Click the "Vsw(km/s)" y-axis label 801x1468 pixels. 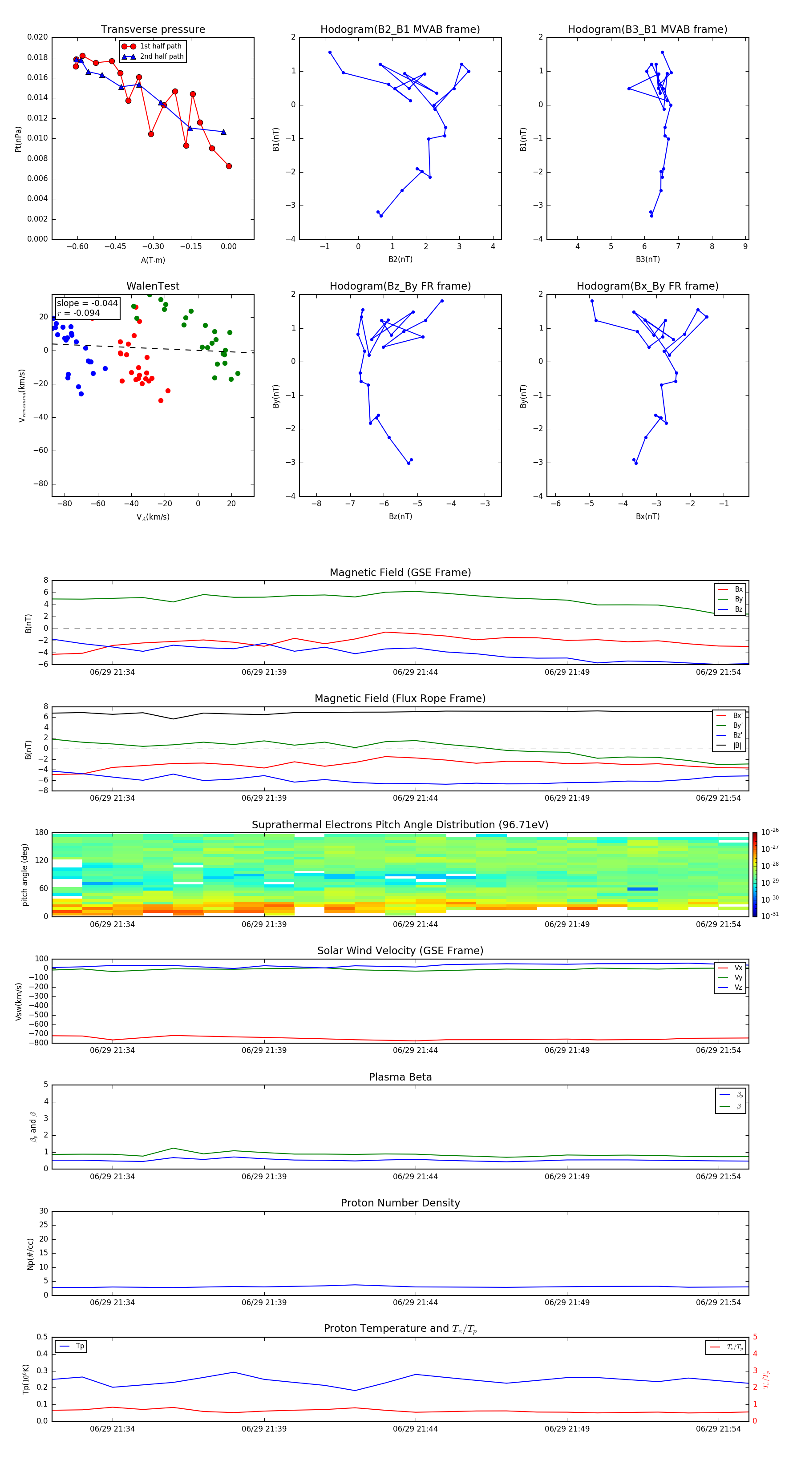(x=18, y=1001)
